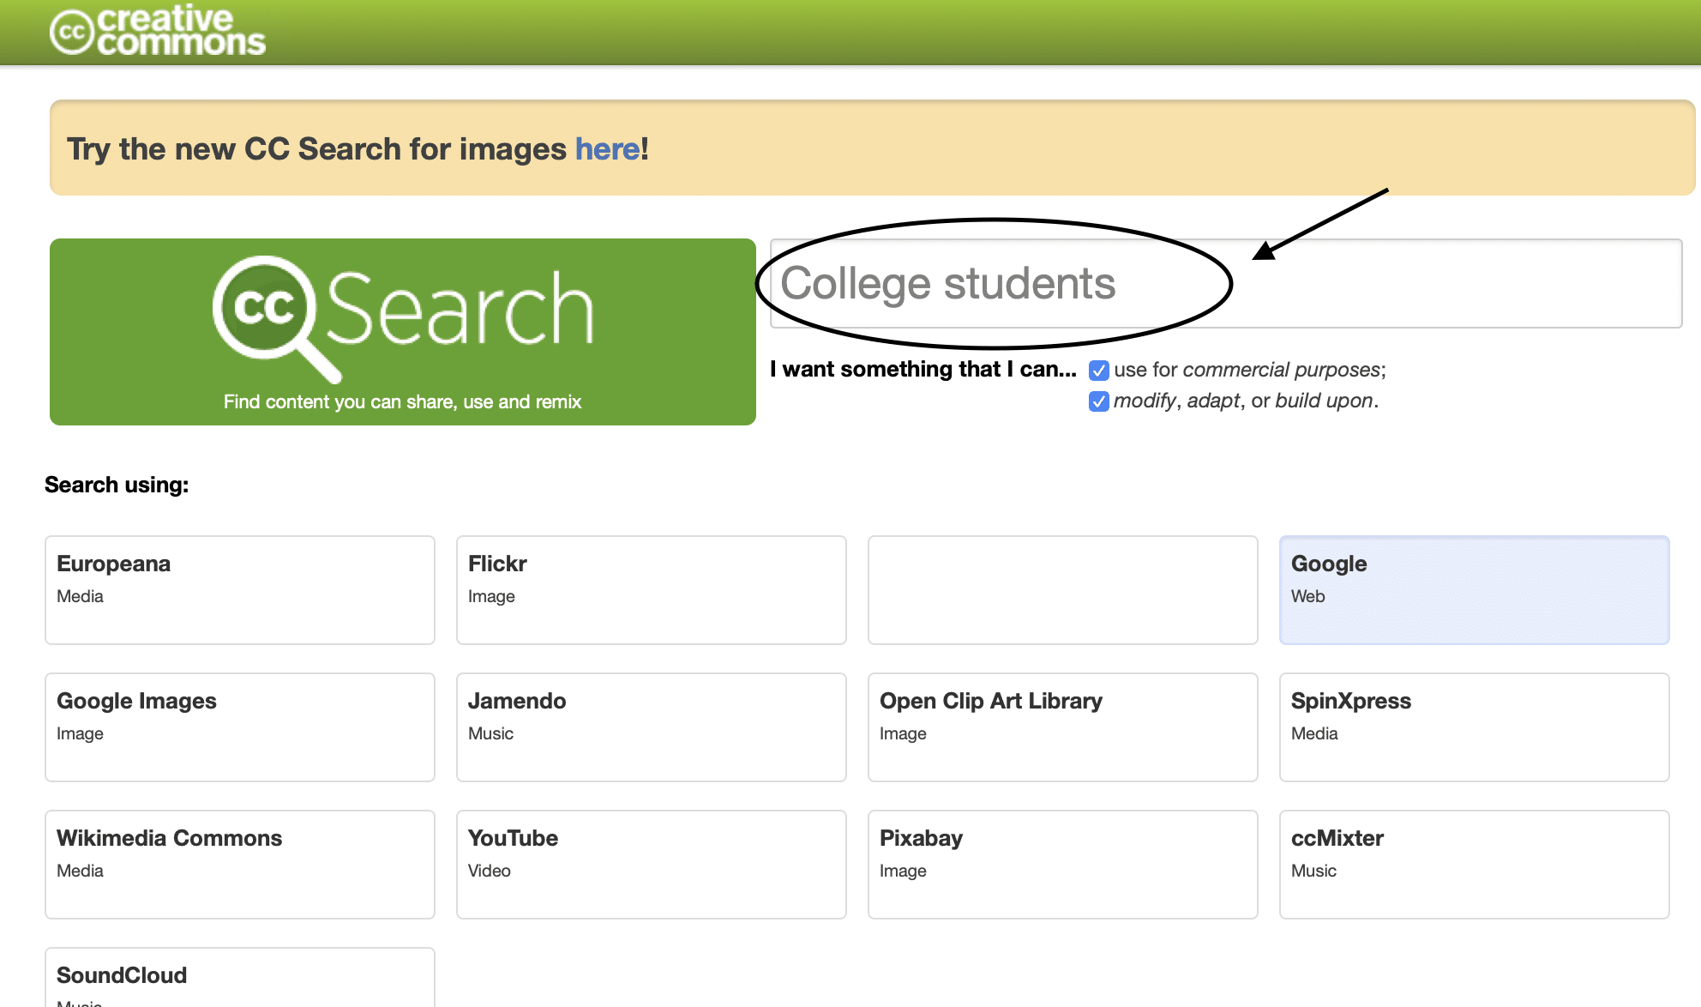Choose Google Images for image search
1701x1007 pixels.
click(x=240, y=727)
